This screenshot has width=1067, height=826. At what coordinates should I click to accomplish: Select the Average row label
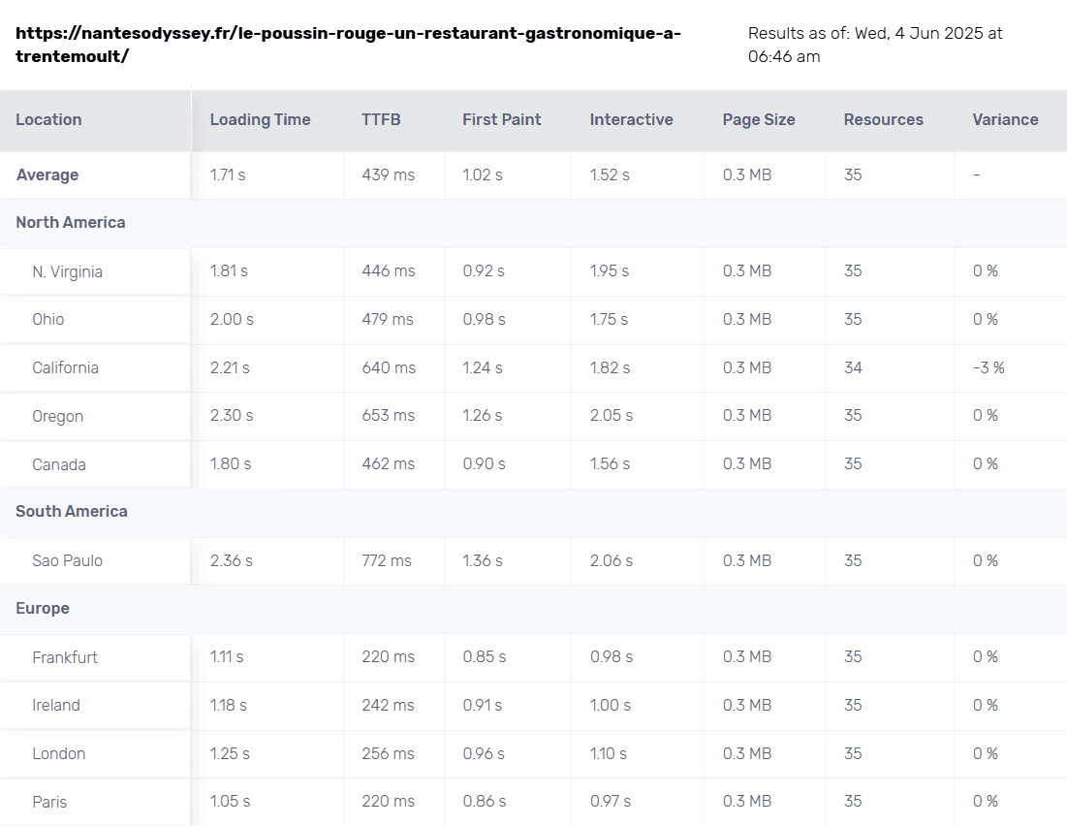(x=47, y=175)
